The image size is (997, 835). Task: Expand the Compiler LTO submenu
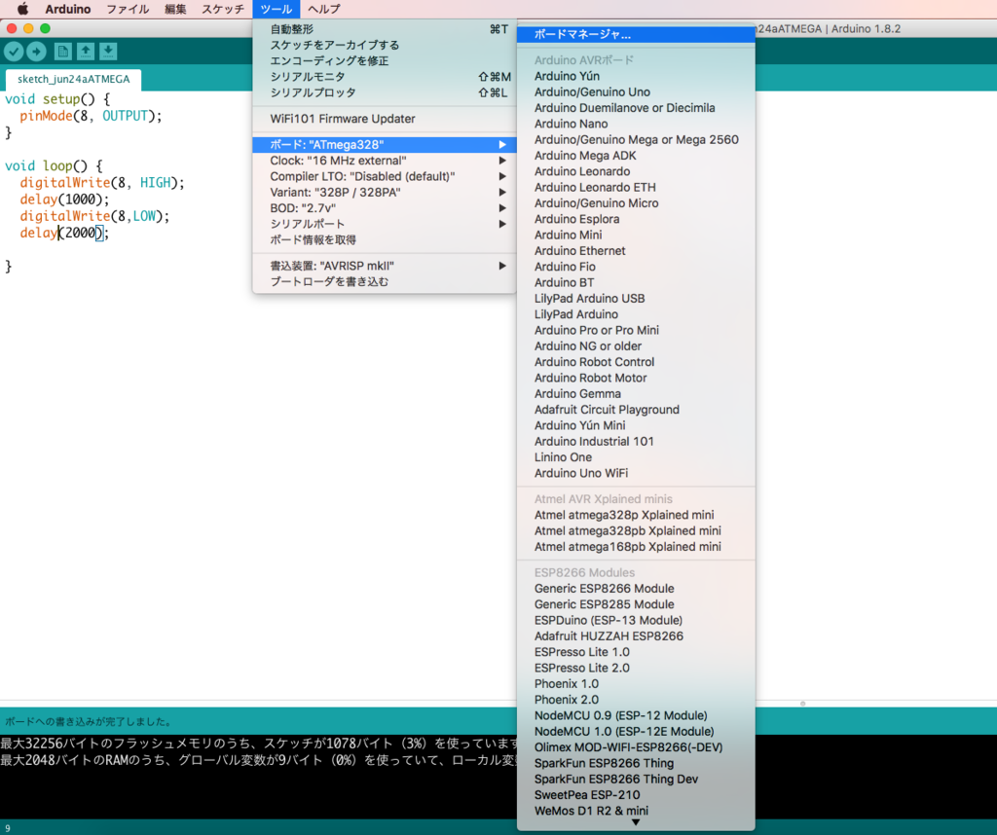tap(384, 177)
